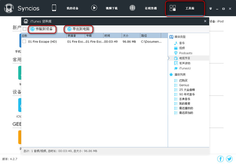236x164 pixels.
Task: Click the toolbox grid icon
Action: [173, 8]
